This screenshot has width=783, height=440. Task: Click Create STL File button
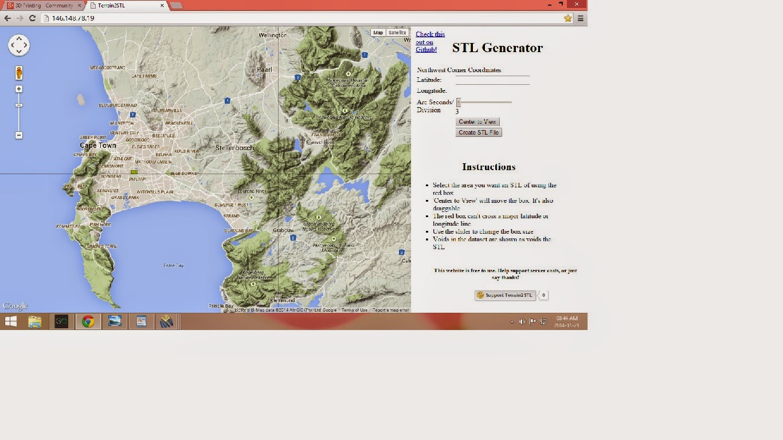(x=479, y=132)
